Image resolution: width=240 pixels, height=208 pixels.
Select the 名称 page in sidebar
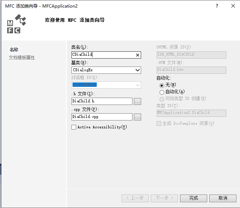(14, 50)
